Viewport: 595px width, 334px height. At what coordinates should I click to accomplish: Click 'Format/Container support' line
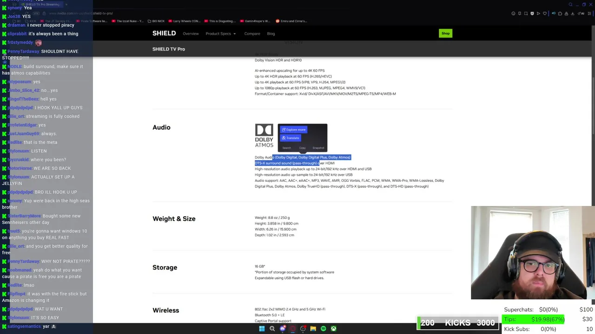click(325, 94)
